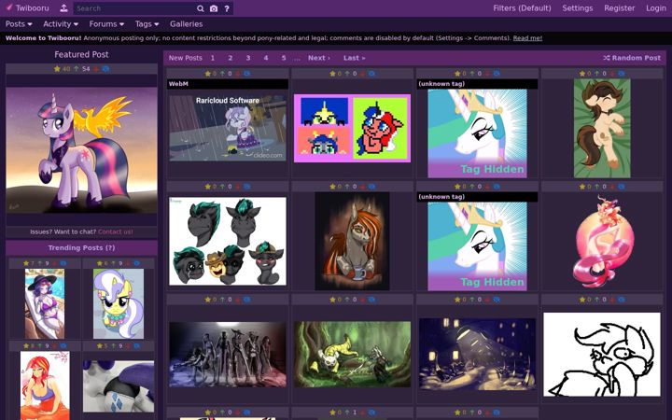
Task: Click the Trending Posts (?) header
Action: [x=81, y=247]
